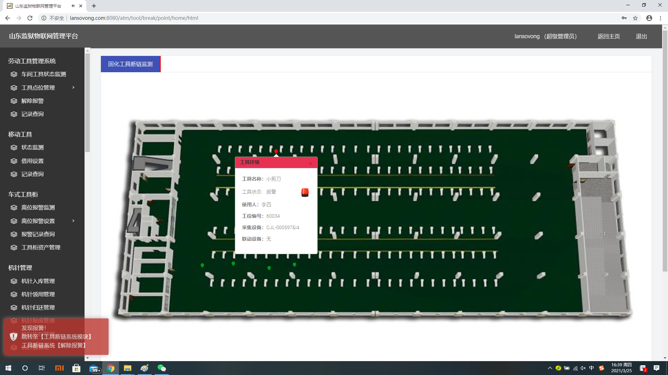Close the 工具详情 popup
668x375 pixels.
[x=310, y=163]
